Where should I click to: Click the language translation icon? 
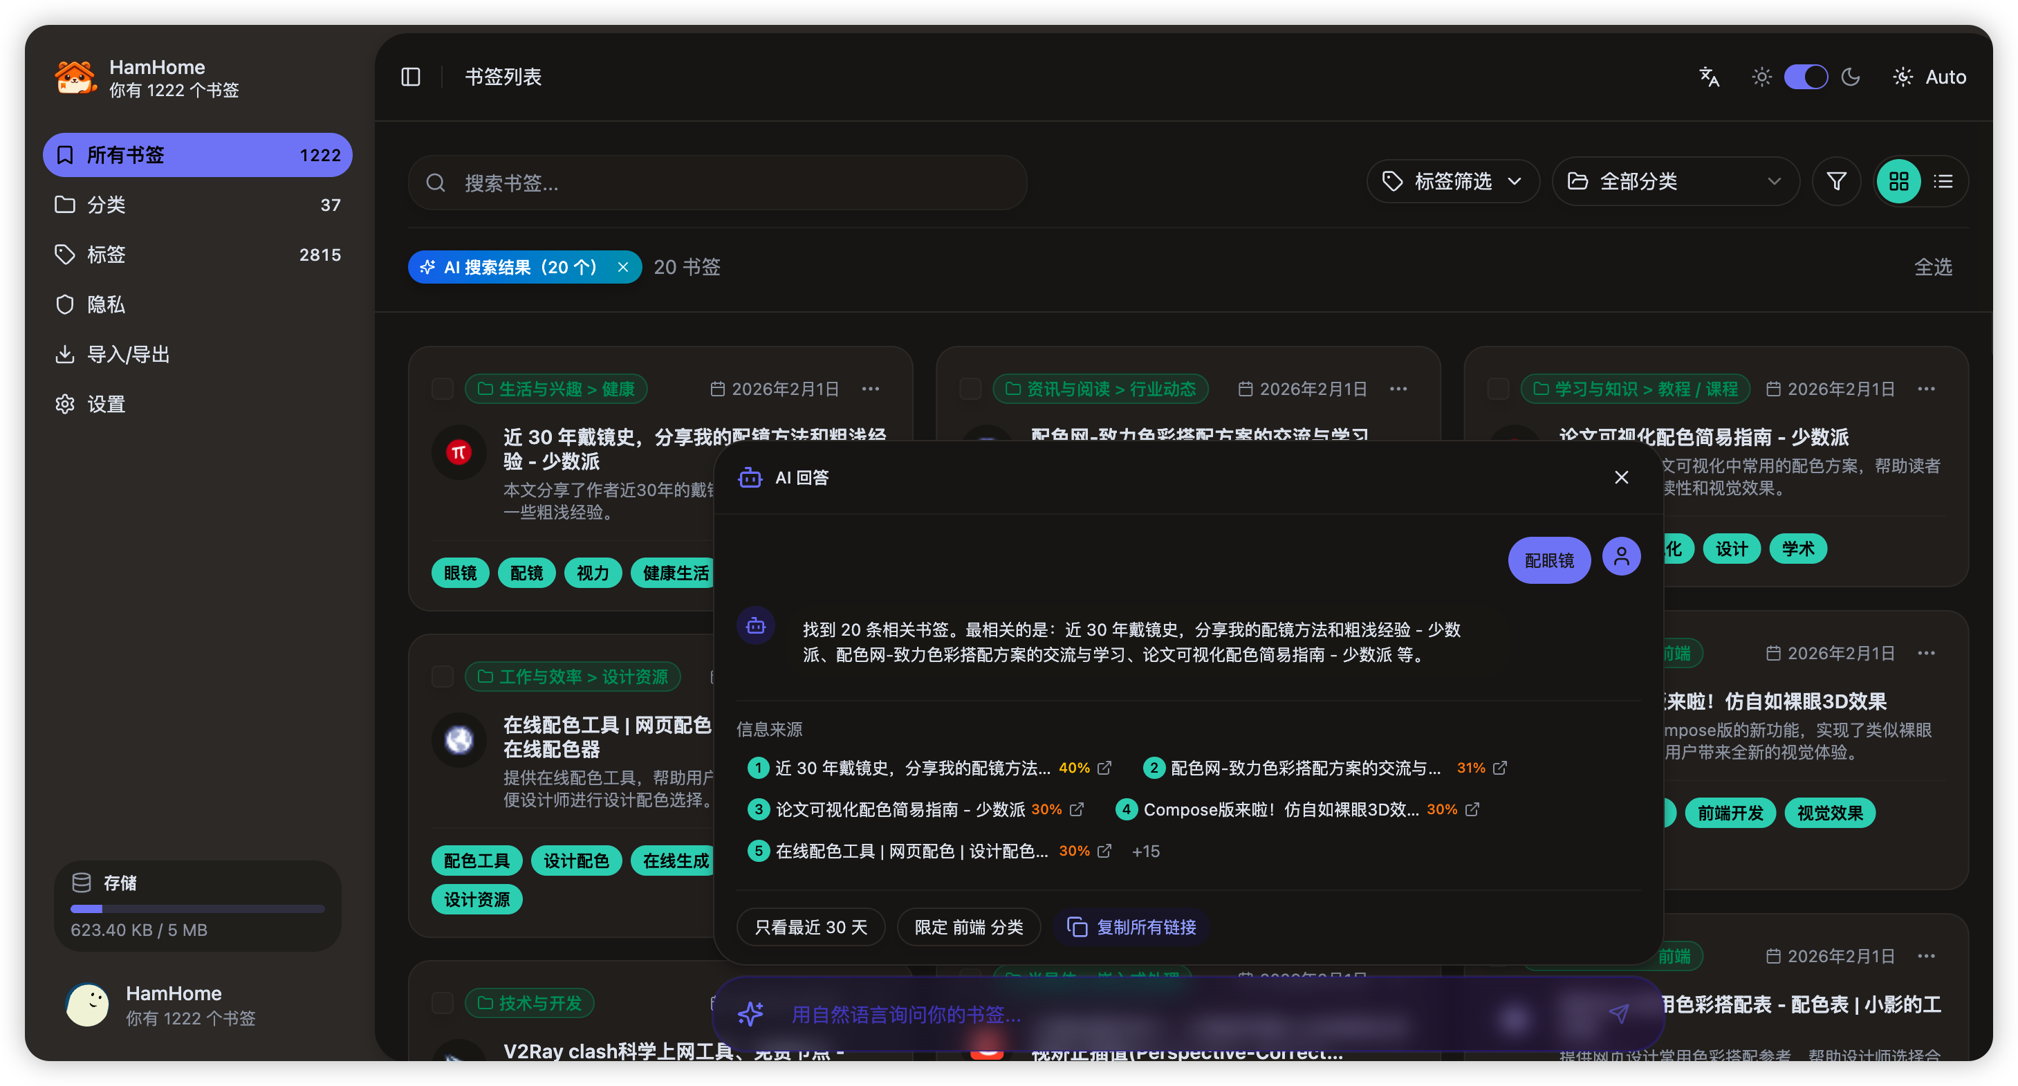[1709, 77]
